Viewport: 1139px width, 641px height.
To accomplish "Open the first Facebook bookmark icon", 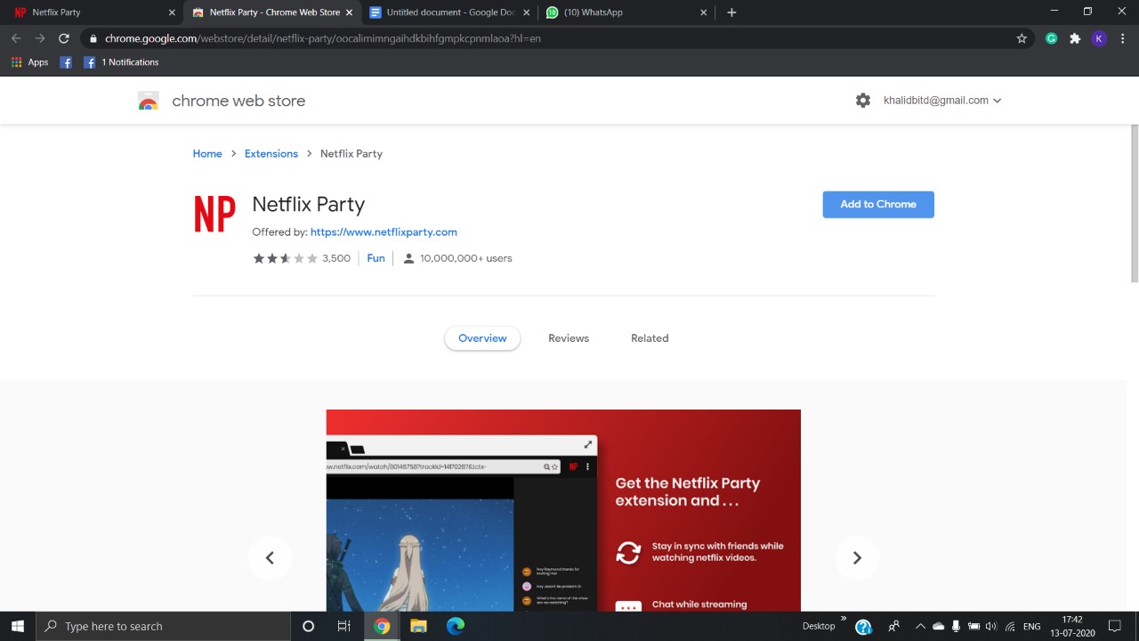I will [x=66, y=62].
